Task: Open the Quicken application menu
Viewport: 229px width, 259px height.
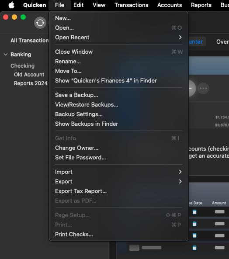Action: [x=35, y=5]
